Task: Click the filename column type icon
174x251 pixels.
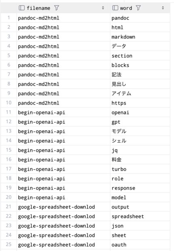Action: 21,8
